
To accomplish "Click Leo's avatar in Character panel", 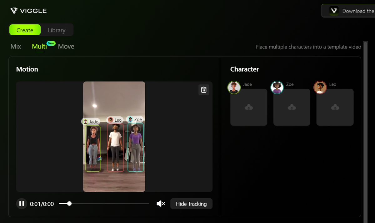I will coord(320,88).
